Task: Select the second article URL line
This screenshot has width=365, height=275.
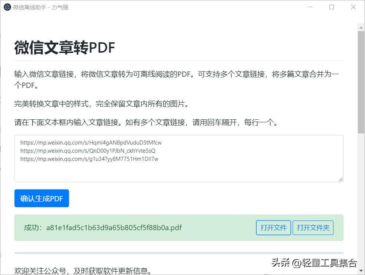Action: tap(88, 151)
